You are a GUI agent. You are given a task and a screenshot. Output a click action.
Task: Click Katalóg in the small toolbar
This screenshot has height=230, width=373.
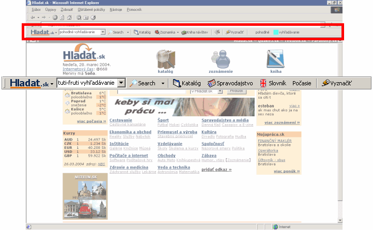click(x=142, y=32)
